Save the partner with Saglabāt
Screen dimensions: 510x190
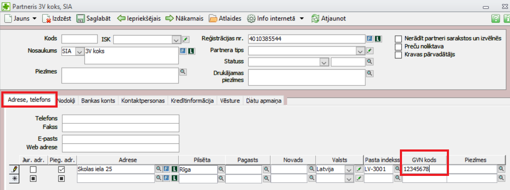[x=93, y=18]
